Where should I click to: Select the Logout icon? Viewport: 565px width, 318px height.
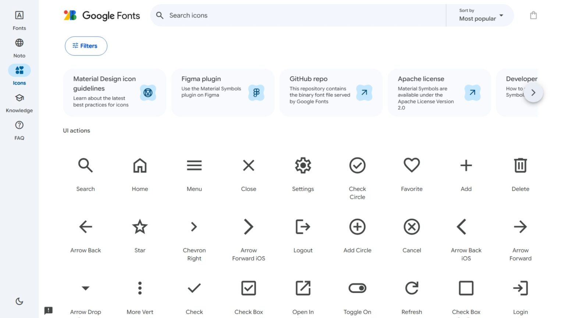303,227
